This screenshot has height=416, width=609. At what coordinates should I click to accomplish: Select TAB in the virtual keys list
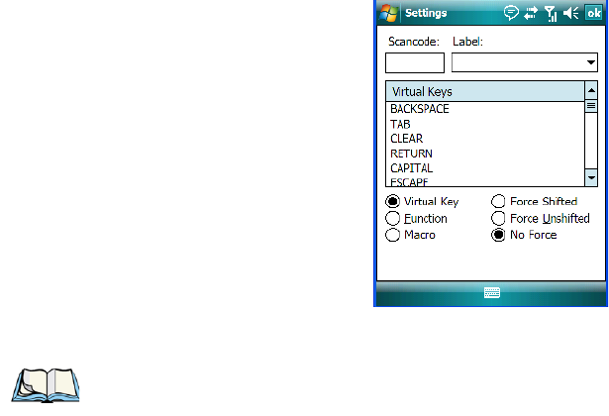point(485,124)
